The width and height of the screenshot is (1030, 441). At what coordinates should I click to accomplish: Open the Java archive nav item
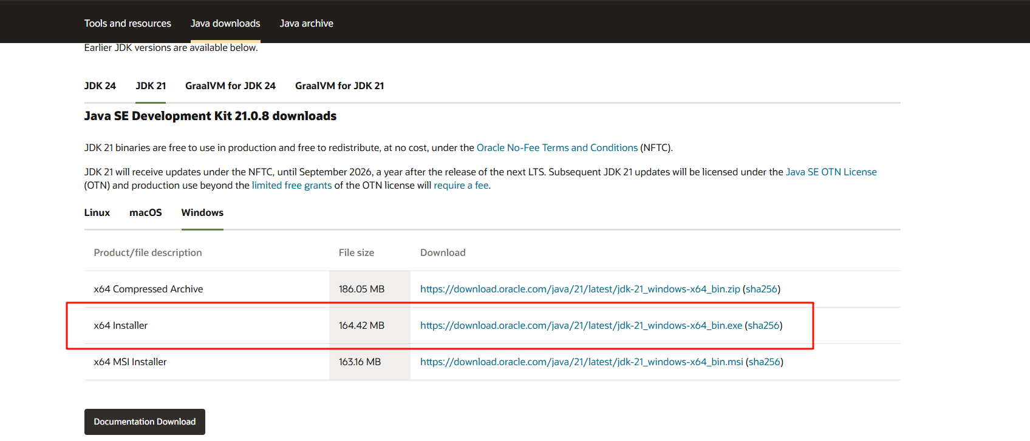(306, 23)
